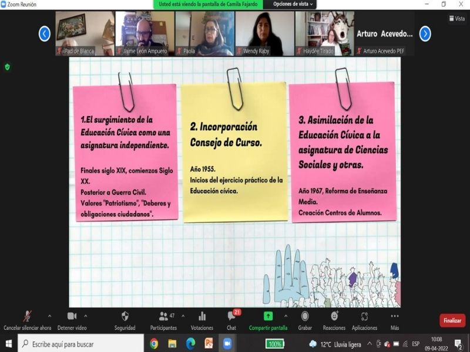Image resolution: width=470 pixels, height=352 pixels.
Task: Click the Creación Centros de Alumnos line
Action: [340, 213]
